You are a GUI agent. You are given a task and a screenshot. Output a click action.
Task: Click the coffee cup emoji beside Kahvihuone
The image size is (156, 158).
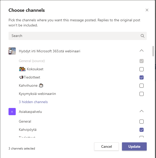pyautogui.click(x=41, y=85)
